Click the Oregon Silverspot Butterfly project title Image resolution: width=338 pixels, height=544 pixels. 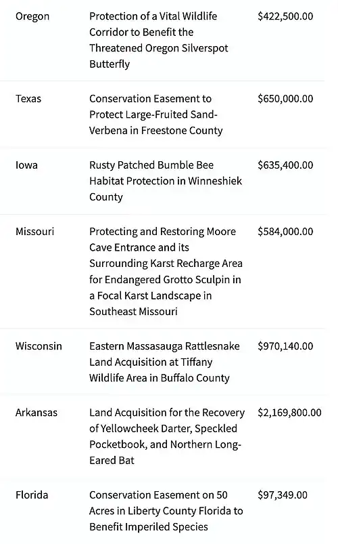pyautogui.click(x=159, y=40)
